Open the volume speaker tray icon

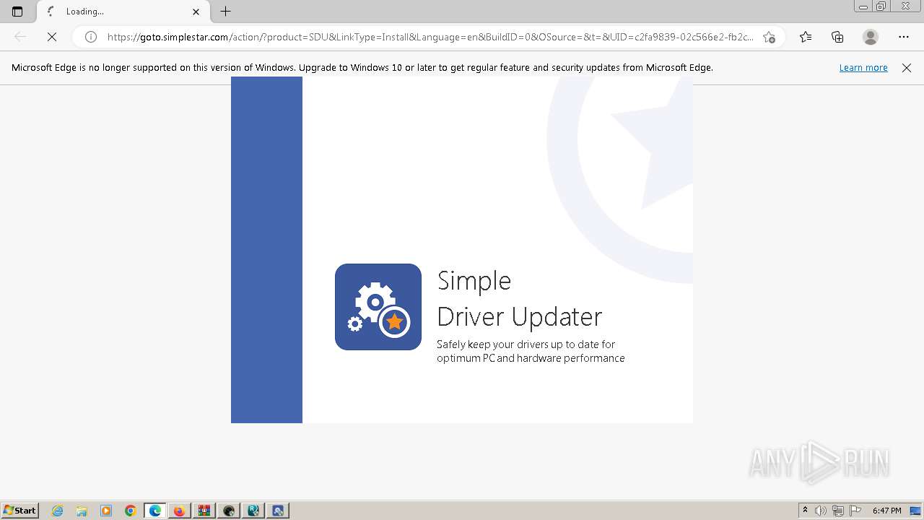(821, 511)
